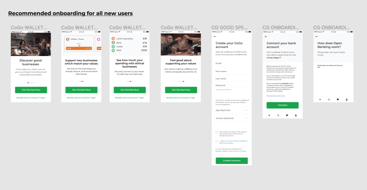Click the Create Account button

[x=232, y=161]
